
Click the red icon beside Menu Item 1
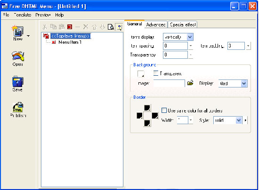click(54, 42)
